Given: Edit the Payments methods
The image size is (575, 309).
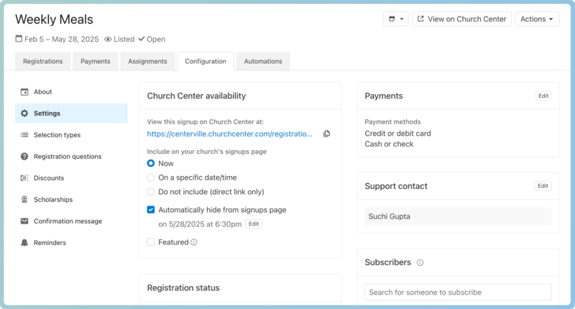Looking at the screenshot, I should (x=543, y=96).
